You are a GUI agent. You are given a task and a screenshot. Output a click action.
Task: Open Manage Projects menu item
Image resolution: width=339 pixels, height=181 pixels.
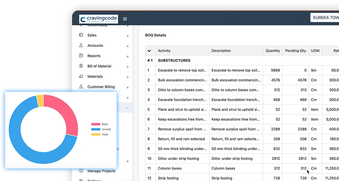click(x=101, y=171)
